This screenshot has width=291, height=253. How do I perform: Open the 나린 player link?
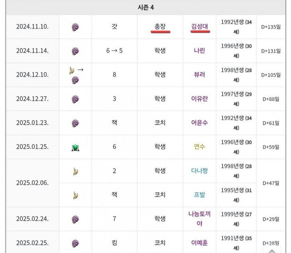pos(199,51)
